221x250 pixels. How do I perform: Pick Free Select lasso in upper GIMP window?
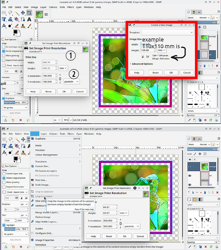click(x=10, y=13)
